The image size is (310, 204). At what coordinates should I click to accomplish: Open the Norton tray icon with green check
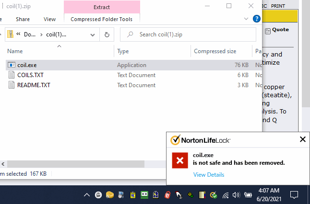coord(213,195)
